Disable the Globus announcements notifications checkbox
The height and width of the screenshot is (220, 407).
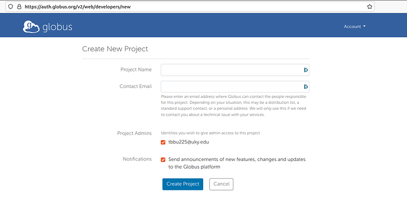coord(163,160)
